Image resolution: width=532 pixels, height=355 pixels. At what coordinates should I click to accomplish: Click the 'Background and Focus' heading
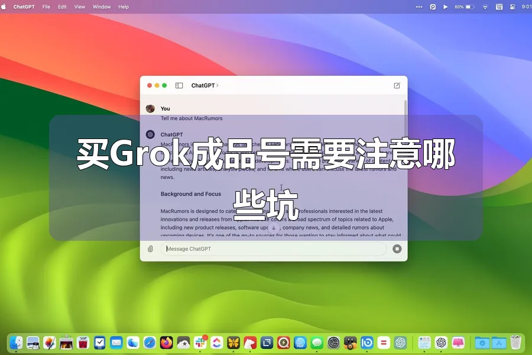tap(191, 194)
